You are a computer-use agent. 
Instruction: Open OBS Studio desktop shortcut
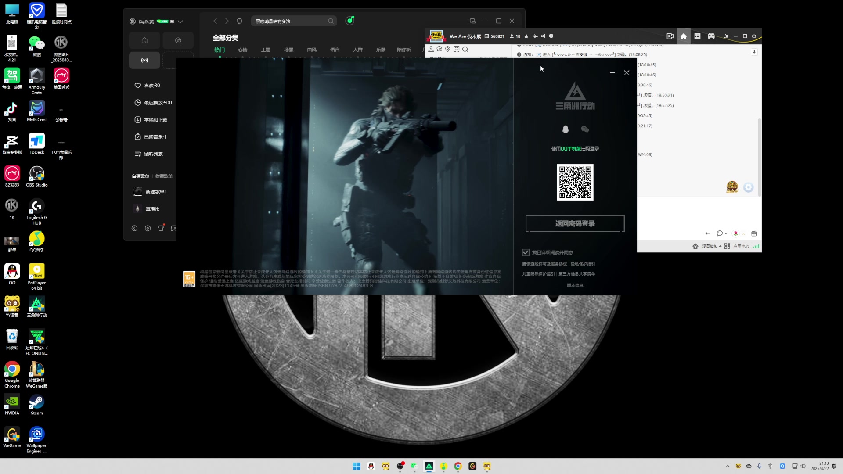[37, 177]
